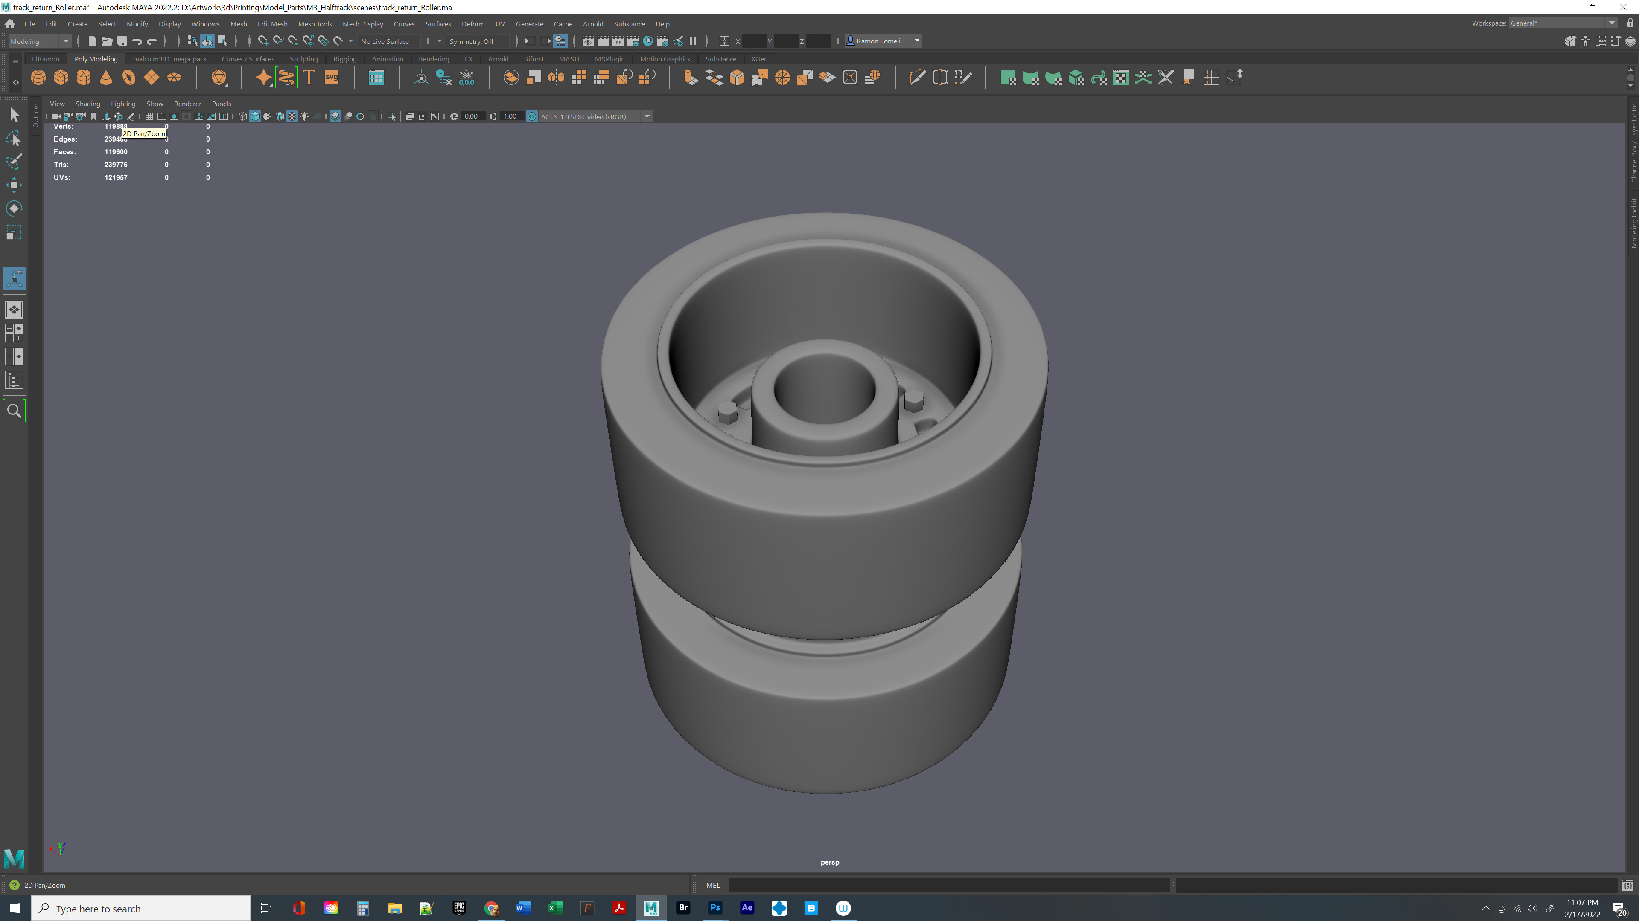This screenshot has width=1639, height=921.
Task: Click the Cylindrical UV mapping shelf icon
Action: pyautogui.click(x=1031, y=78)
